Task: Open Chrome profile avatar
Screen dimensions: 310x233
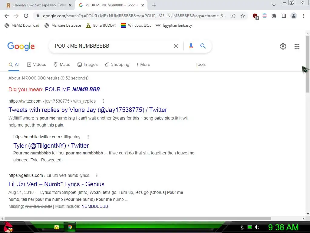Action: (x=294, y=16)
